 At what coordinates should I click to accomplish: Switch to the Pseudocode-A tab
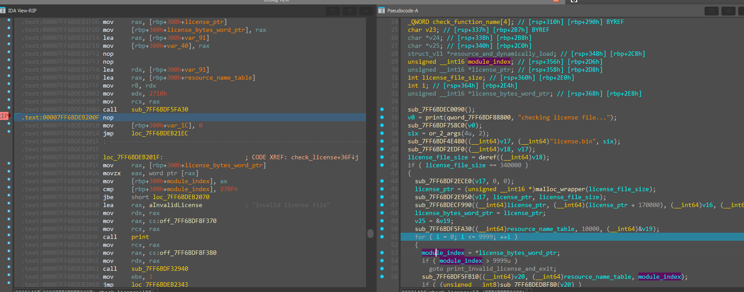[402, 11]
